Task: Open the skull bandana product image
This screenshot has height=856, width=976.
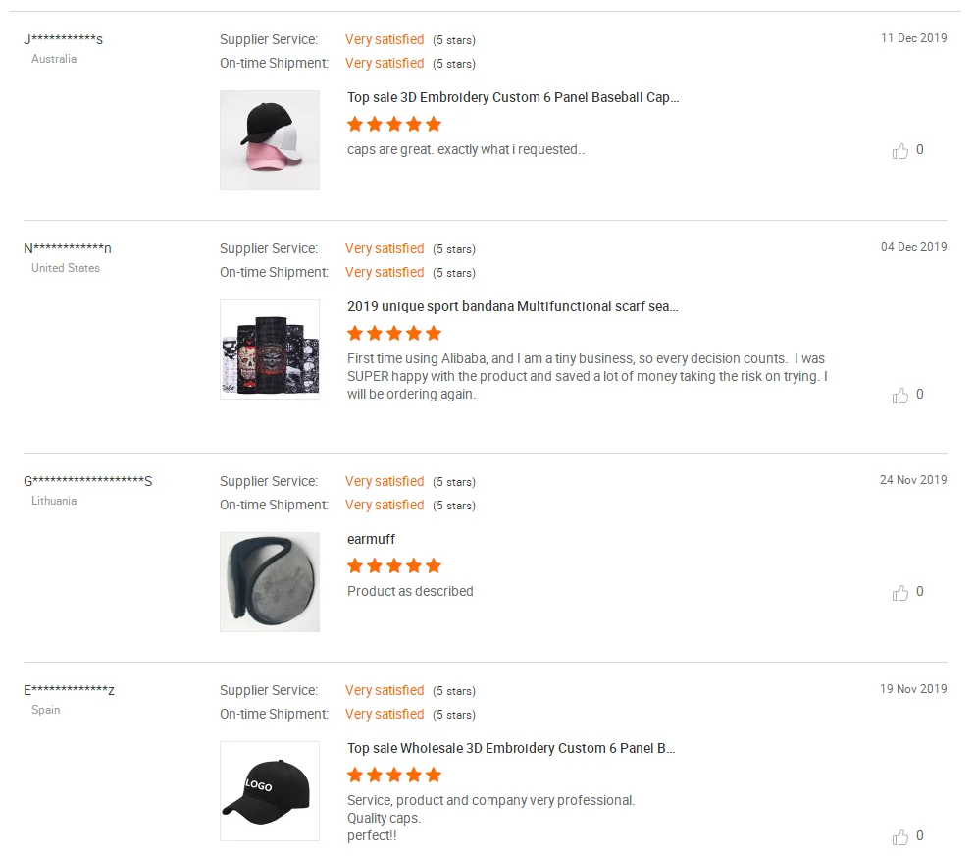Action: (270, 349)
